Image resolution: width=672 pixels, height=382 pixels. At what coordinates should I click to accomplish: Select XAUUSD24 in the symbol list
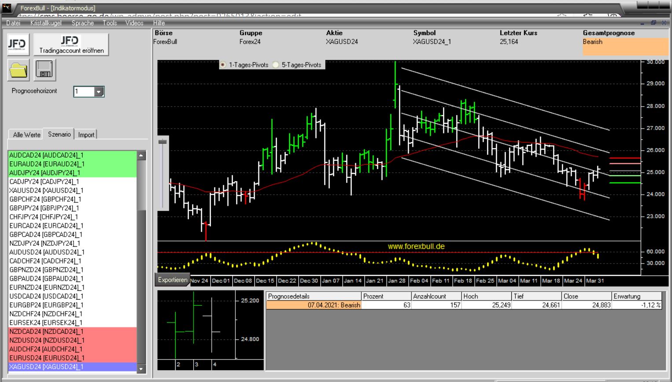tap(73, 190)
